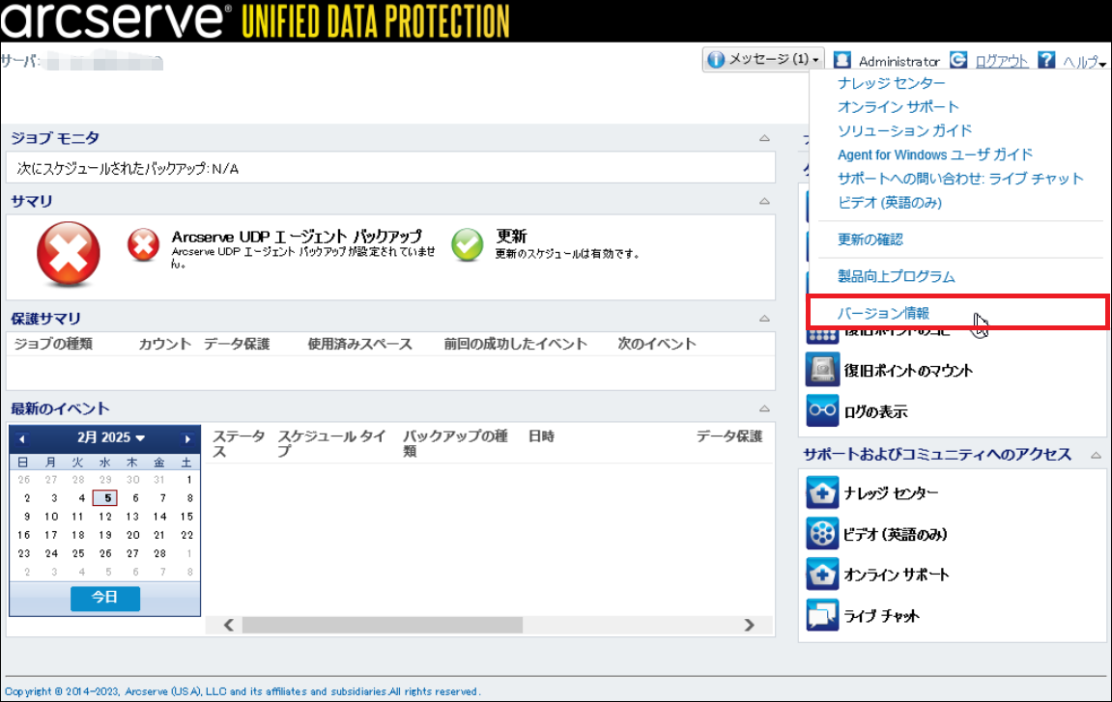Viewport: 1112px width, 702px height.
Task: Click the Arcserve UDP エージェント バックアップ heading
Action: click(x=297, y=237)
